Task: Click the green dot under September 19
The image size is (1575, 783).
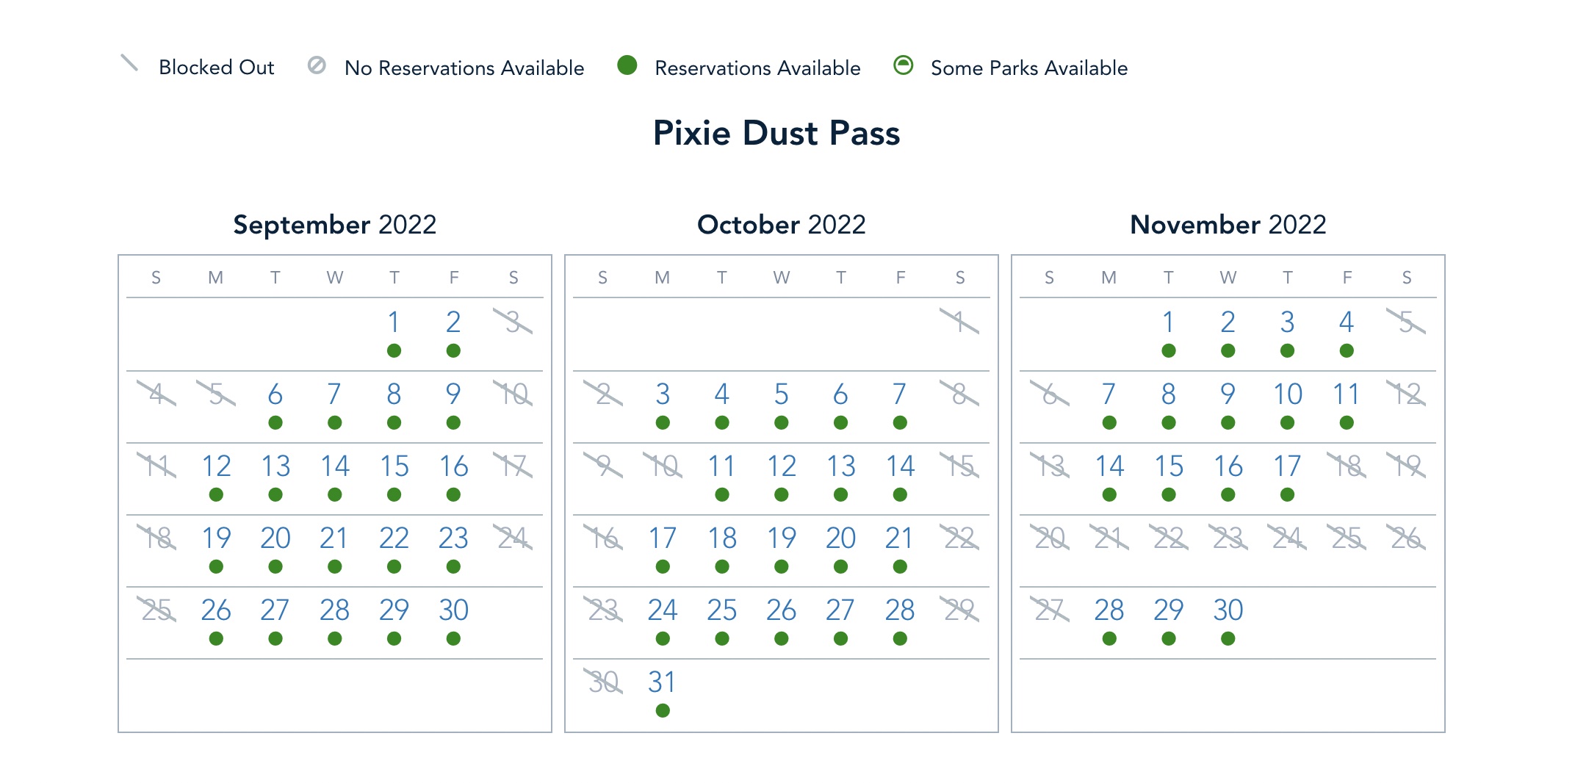Action: point(216,566)
